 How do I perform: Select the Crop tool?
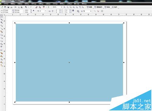click(2, 22)
